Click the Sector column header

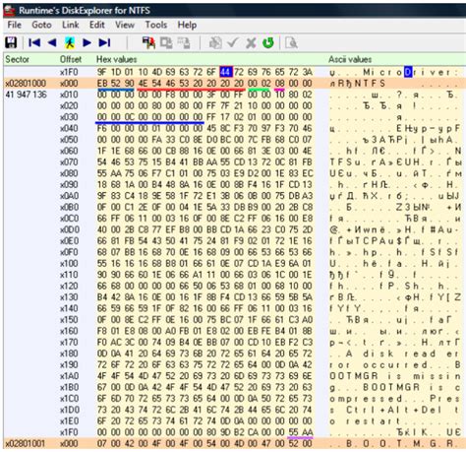(x=17, y=59)
